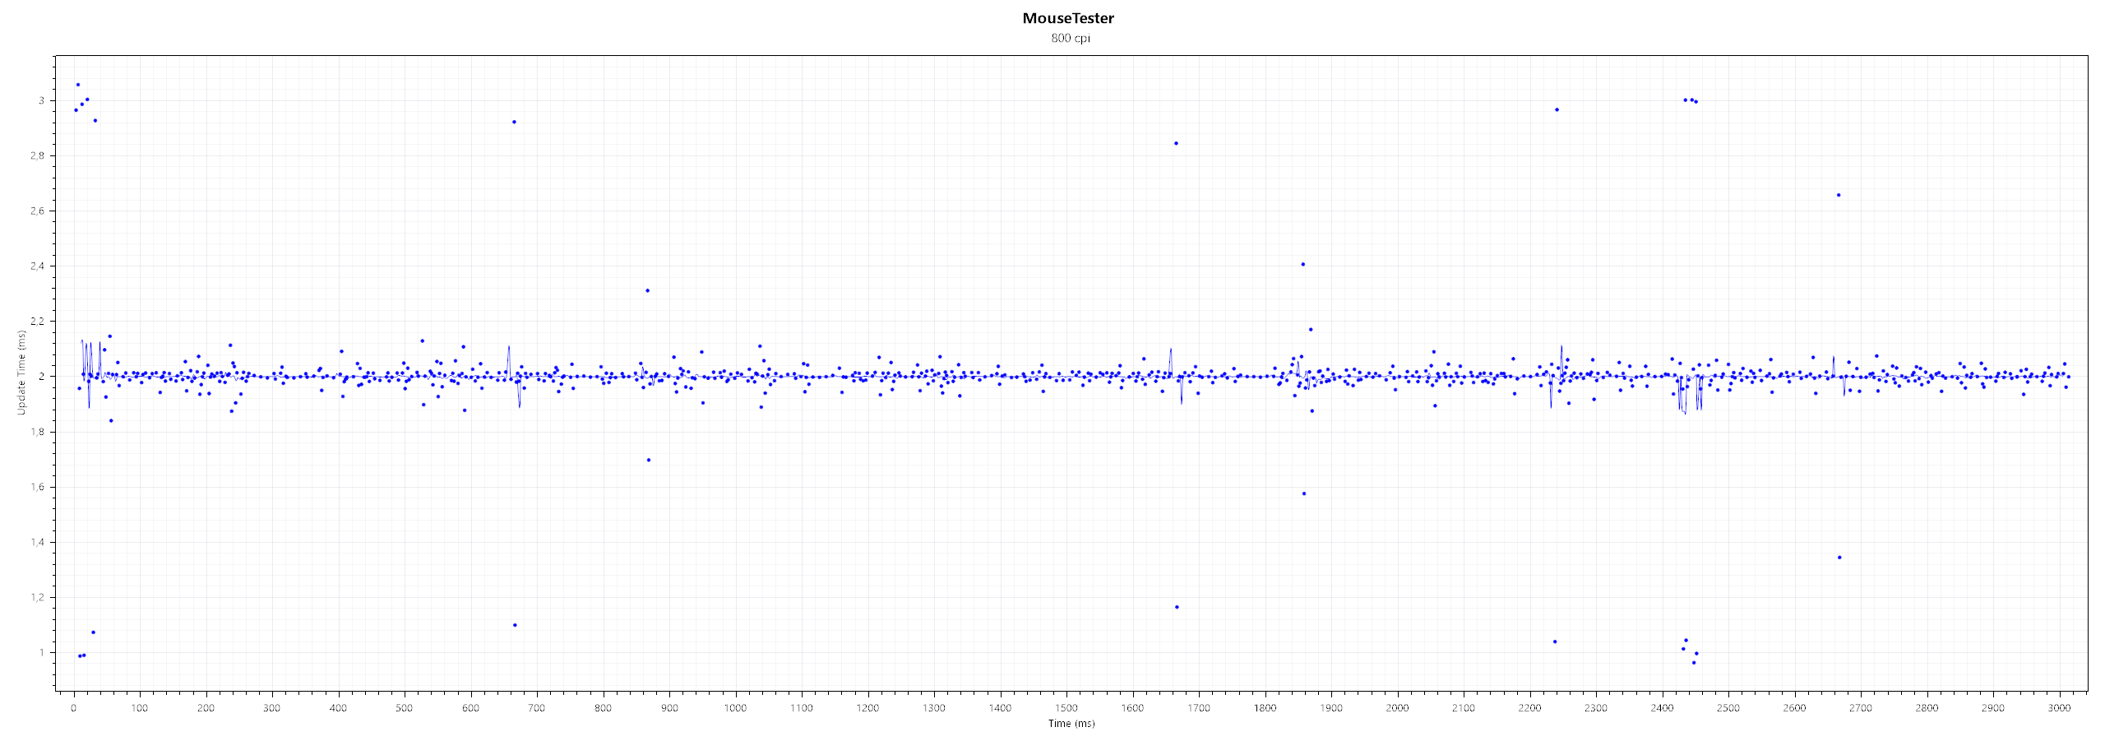Screen dimensions: 2105x741
Task: Select the outlier point near 2.4 ms at 1860
Action: [x=1303, y=264]
